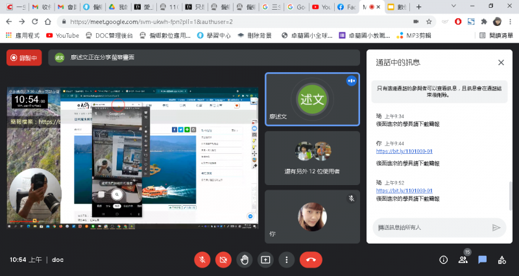Switch to the yellow Slides tab
519x276 pixels.
(396, 6)
